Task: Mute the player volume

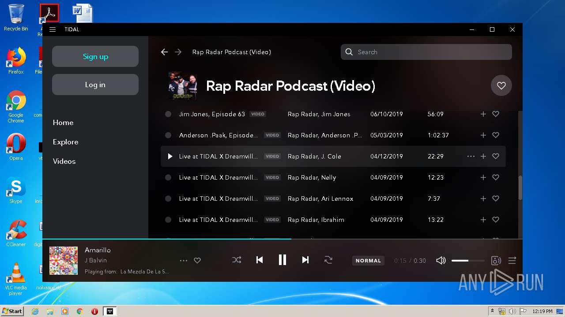Action: click(441, 261)
